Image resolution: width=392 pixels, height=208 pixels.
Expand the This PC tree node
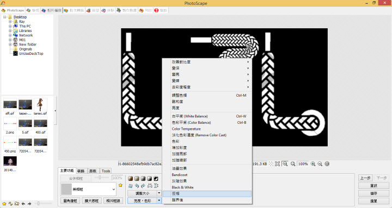[10, 26]
